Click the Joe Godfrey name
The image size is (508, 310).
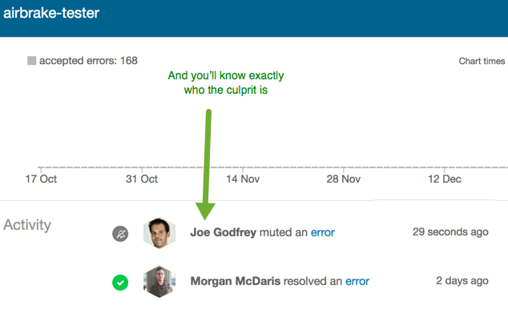coord(224,232)
